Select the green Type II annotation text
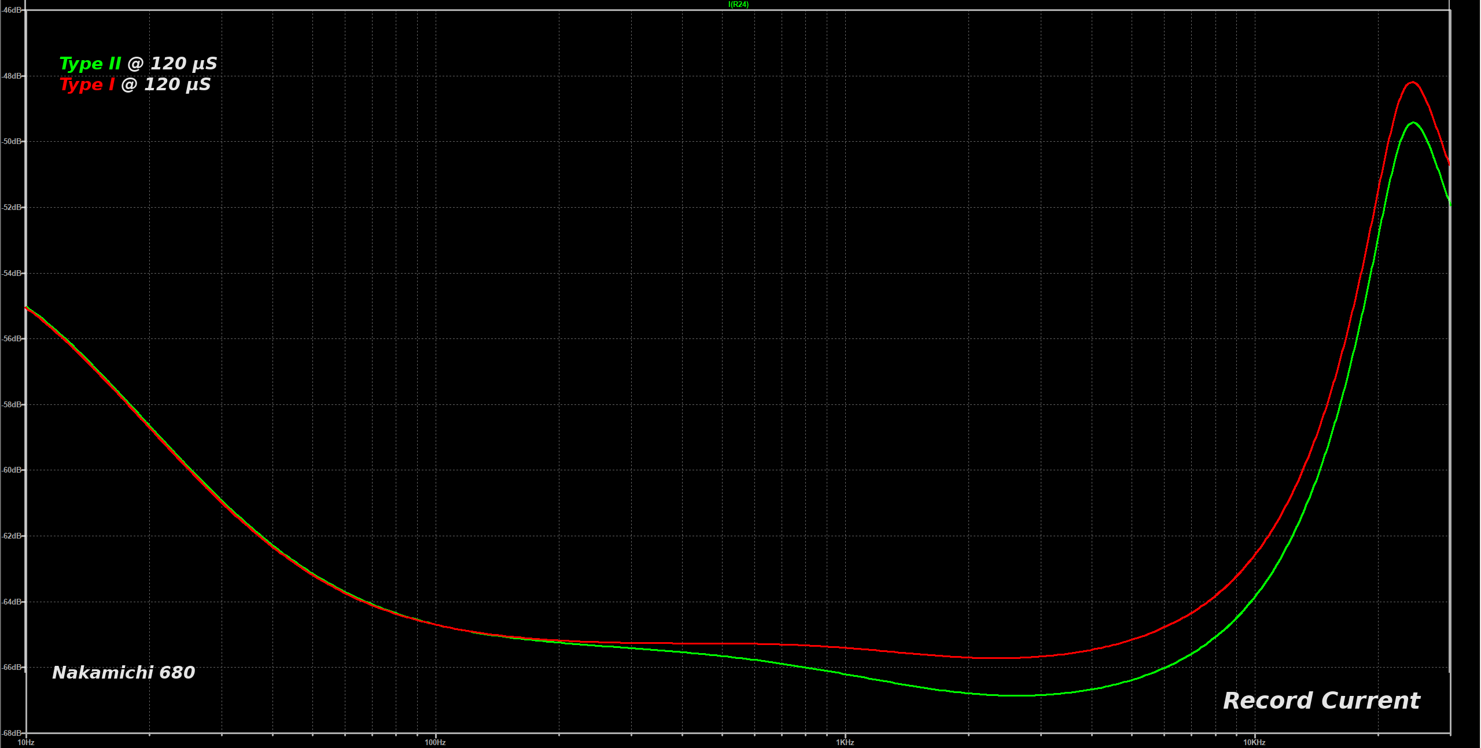Screen dimensions: 1481x748 tap(90, 64)
